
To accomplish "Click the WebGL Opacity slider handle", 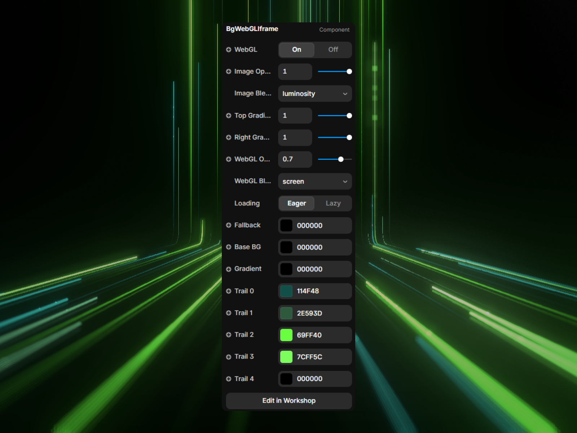I will (x=341, y=159).
